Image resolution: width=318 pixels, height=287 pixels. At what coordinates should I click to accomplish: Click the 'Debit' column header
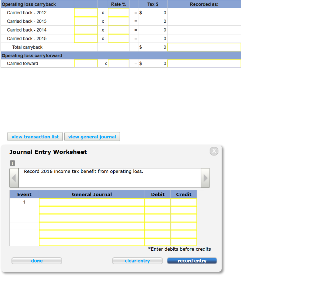158,194
